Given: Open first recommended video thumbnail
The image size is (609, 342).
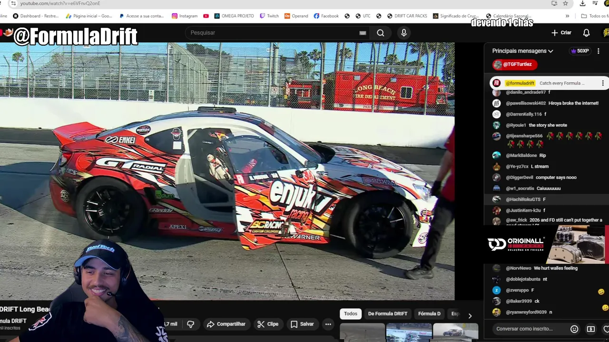Looking at the screenshot, I should coord(362,332).
